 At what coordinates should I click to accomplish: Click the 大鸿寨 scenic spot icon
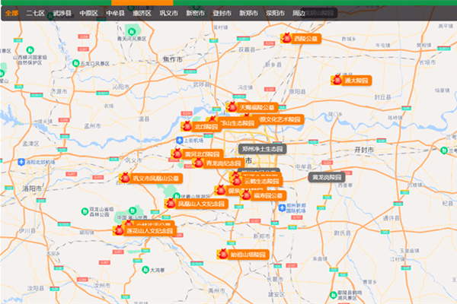point(145,270)
